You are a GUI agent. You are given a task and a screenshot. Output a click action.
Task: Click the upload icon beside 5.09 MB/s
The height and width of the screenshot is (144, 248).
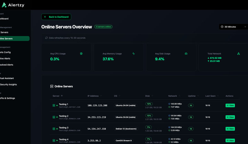[x=169, y=130]
